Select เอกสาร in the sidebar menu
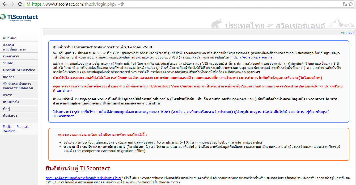The width and height of the screenshot is (356, 185). (9, 77)
